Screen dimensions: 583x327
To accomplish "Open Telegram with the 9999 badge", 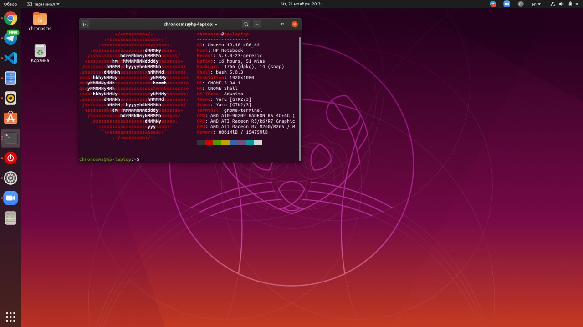I will [11, 38].
